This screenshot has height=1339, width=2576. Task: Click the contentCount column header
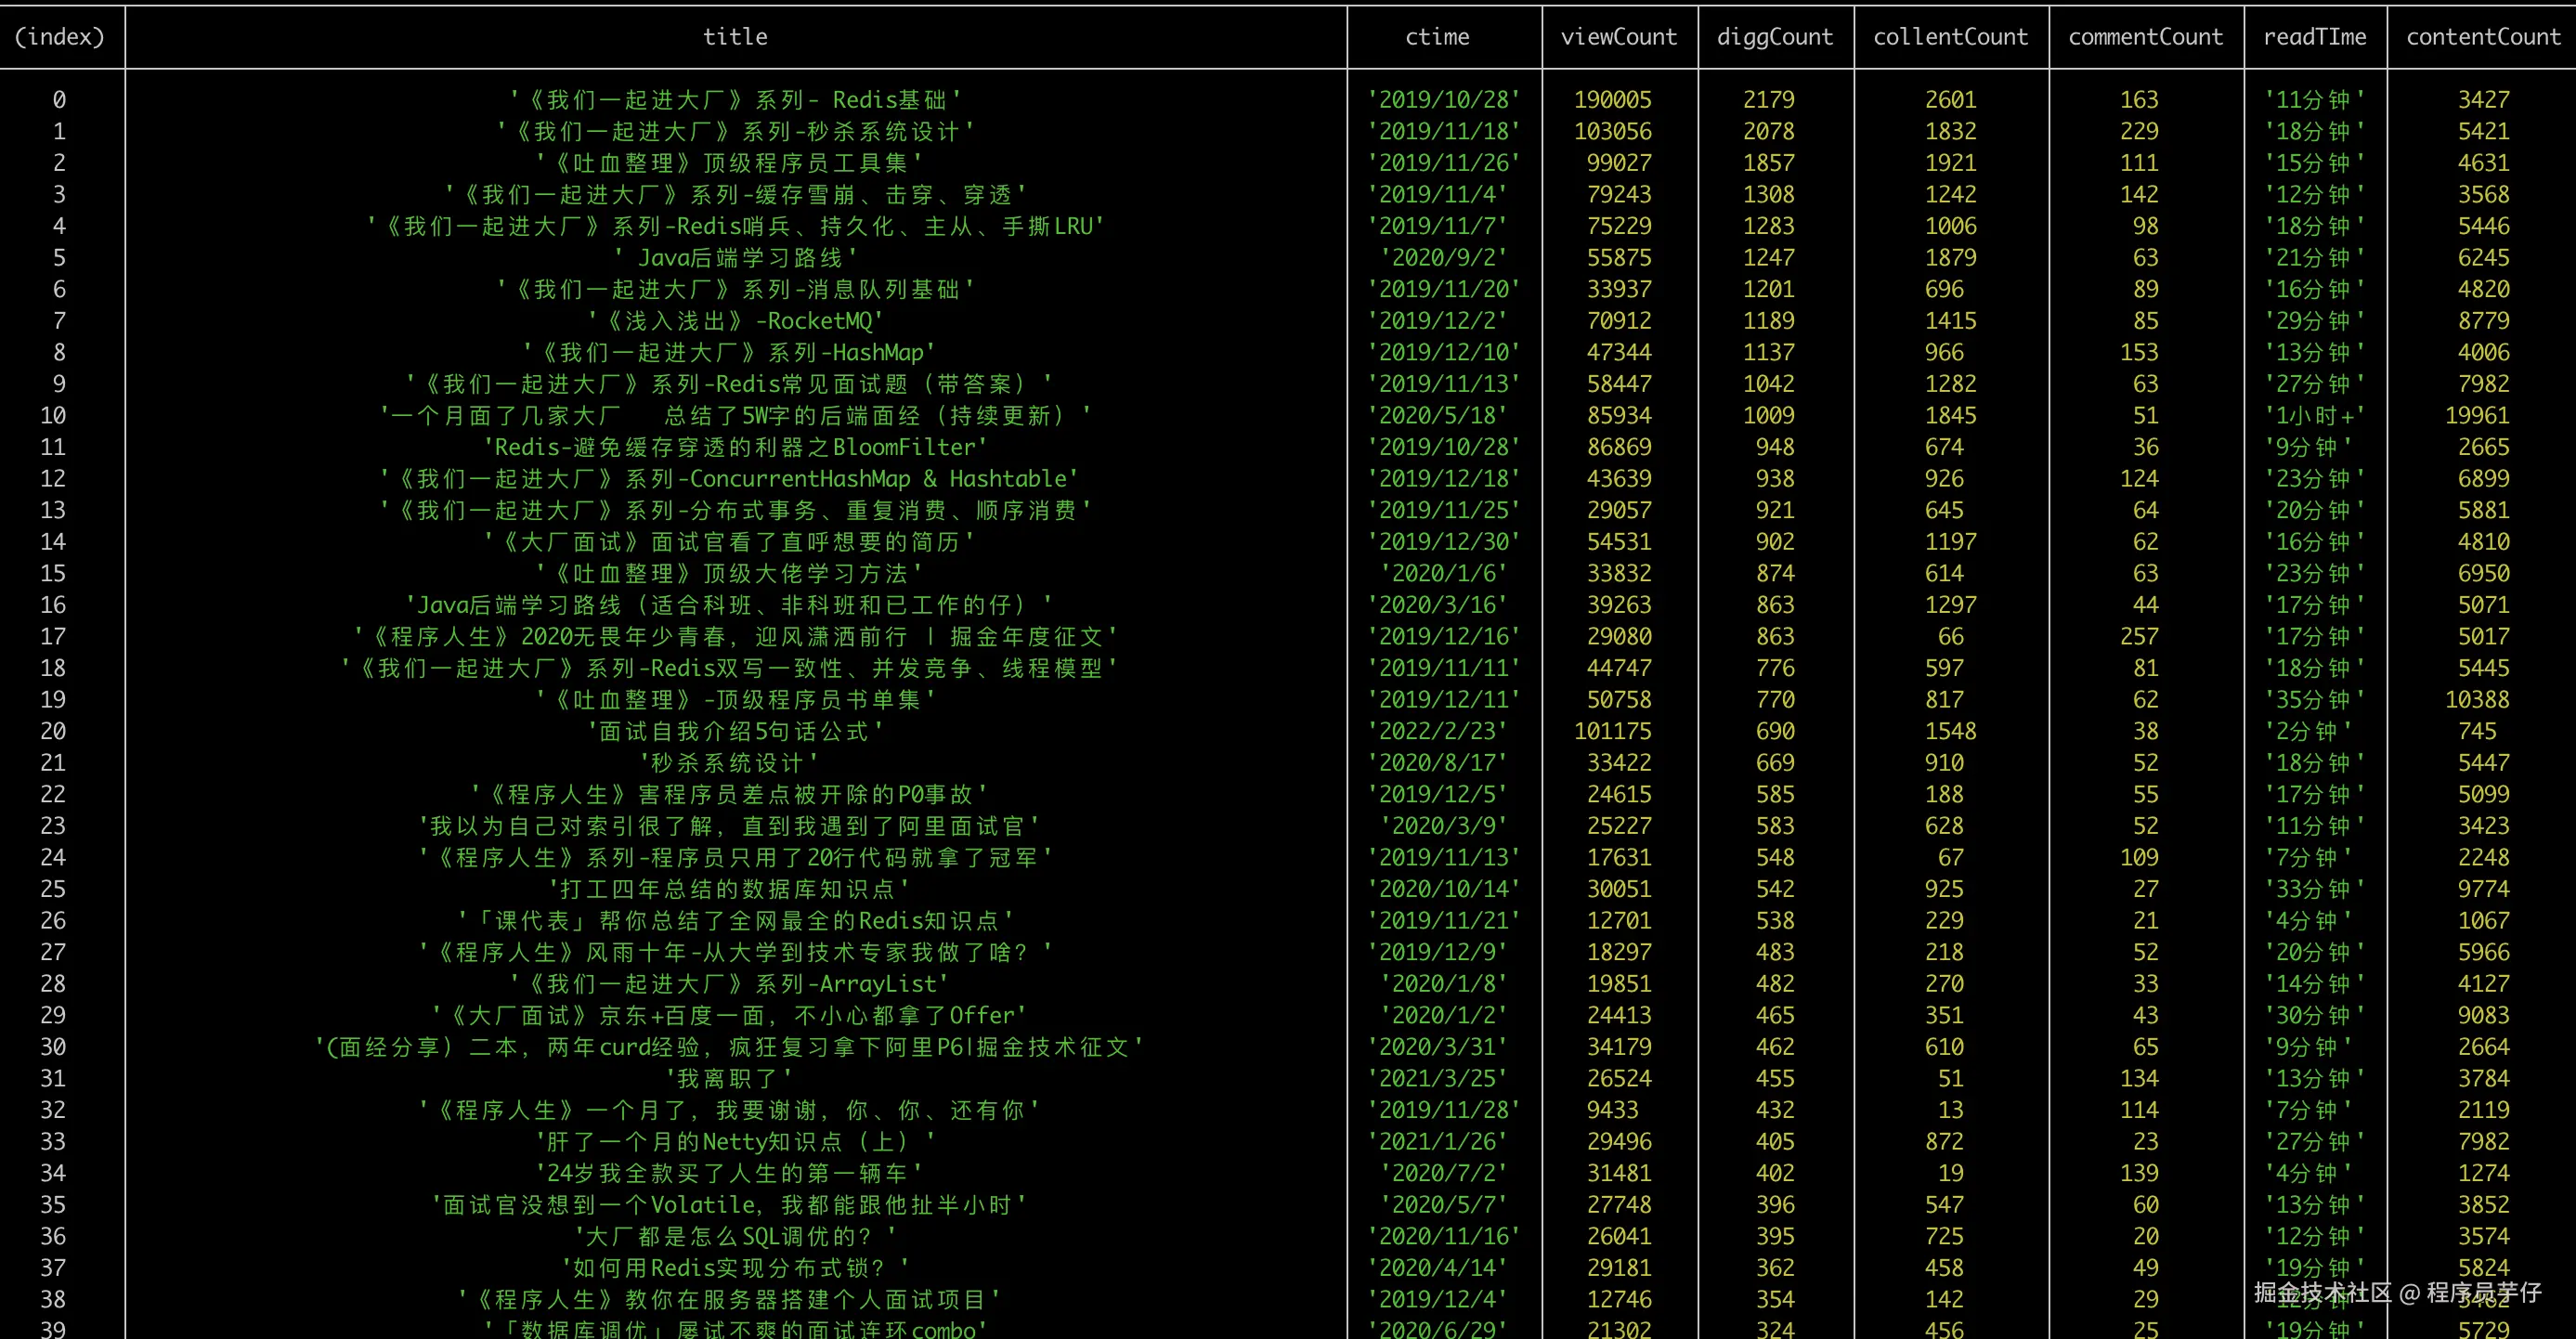[2483, 37]
